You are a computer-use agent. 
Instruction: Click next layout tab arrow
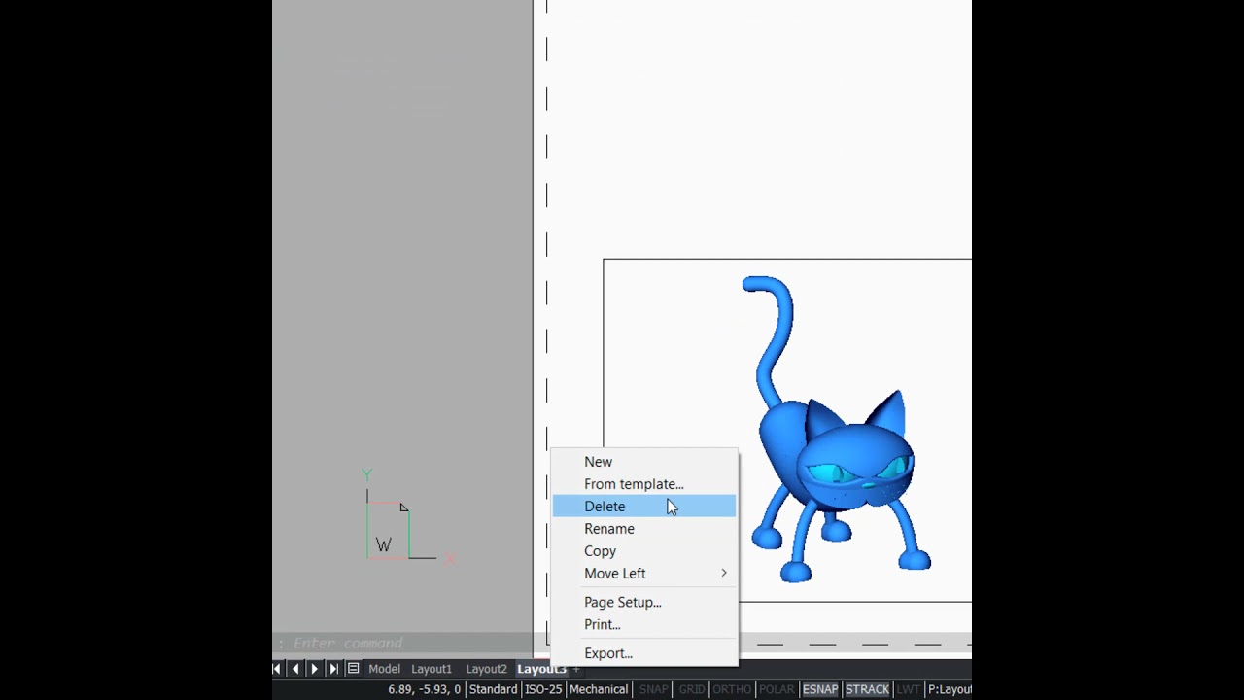314,669
